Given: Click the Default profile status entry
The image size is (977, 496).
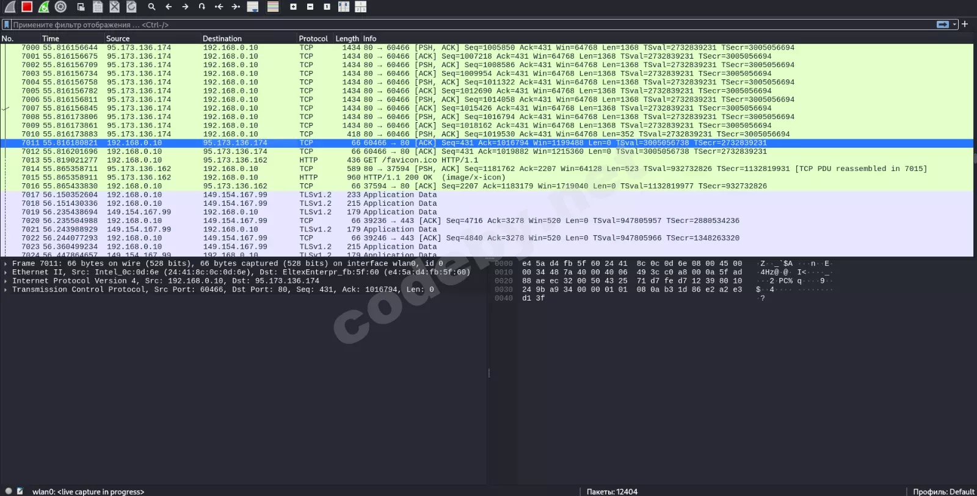Looking at the screenshot, I should (943, 492).
